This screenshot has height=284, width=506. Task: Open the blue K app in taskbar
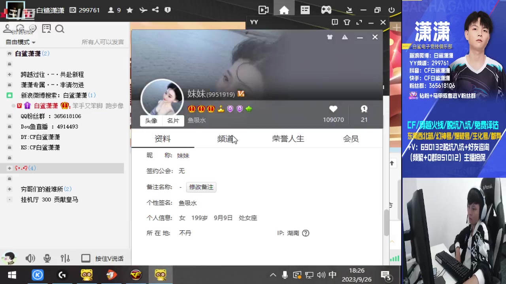(38, 275)
